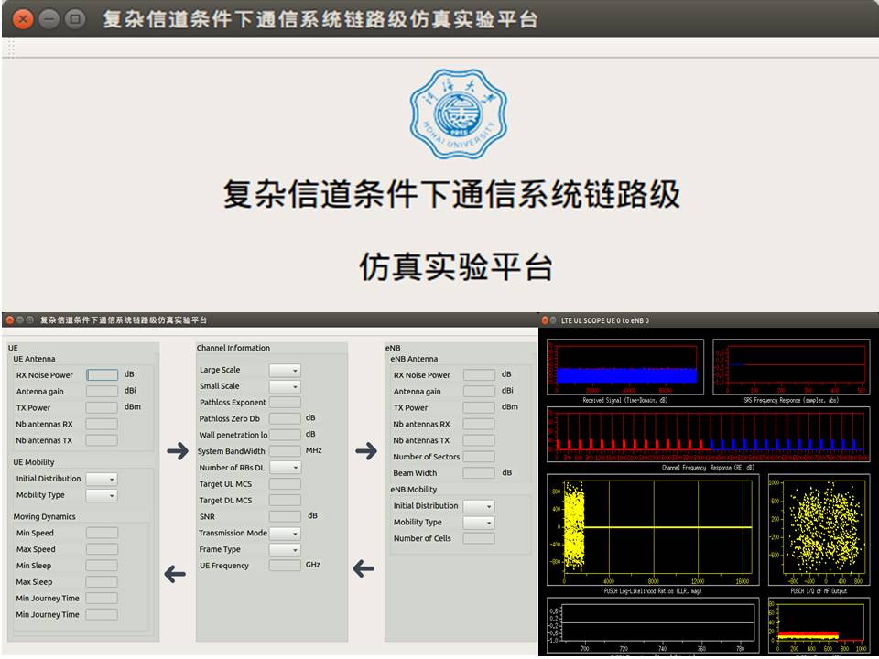Click the eNB TX Power input
The height and width of the screenshot is (659, 879).
pyautogui.click(x=479, y=407)
